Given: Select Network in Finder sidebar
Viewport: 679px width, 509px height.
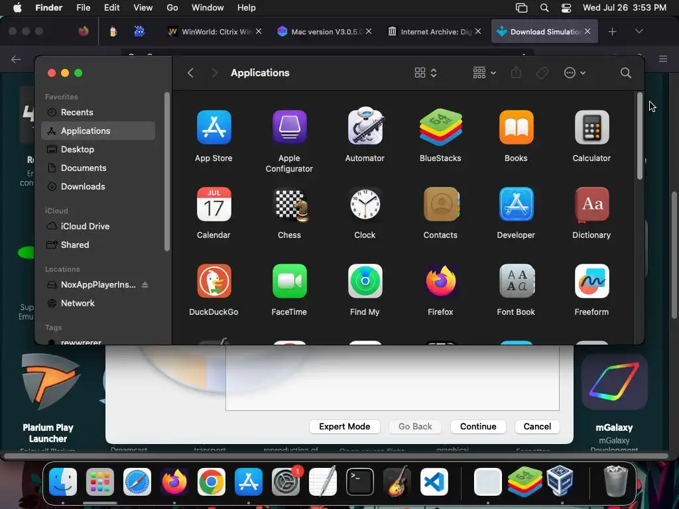Looking at the screenshot, I should [98, 303].
